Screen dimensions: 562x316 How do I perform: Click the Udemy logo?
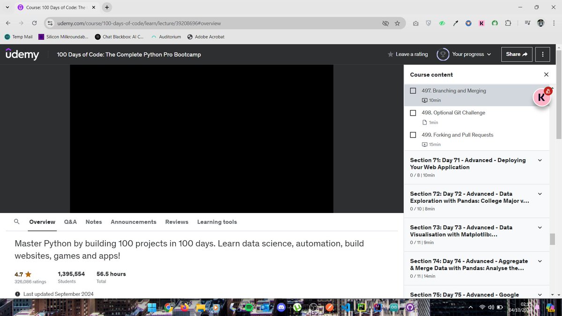22,54
